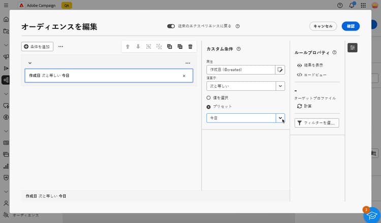This screenshot has height=223, width=381.
Task: Remove the 作成日 次と等しい 今日 condition with X
Action: tap(184, 76)
